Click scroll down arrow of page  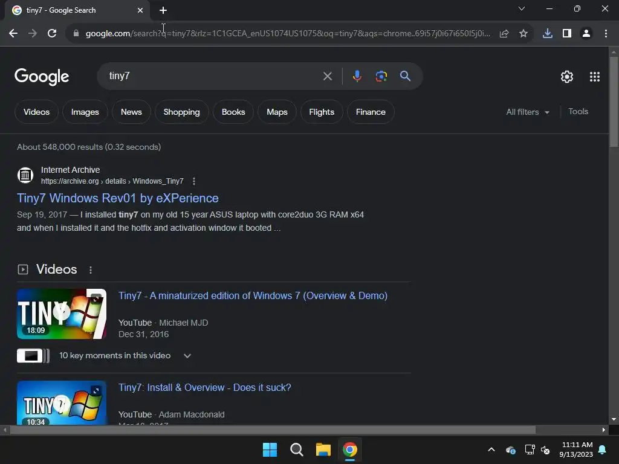tap(614, 419)
